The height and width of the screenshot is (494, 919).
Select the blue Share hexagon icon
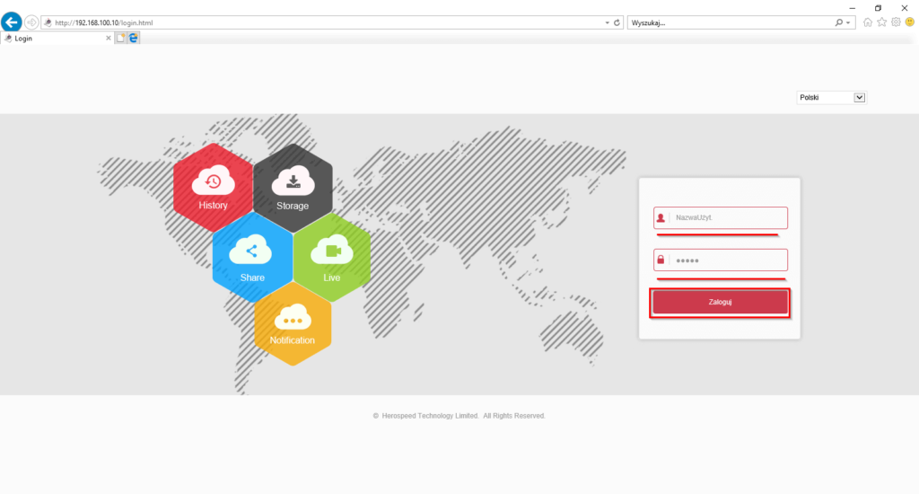(x=252, y=258)
